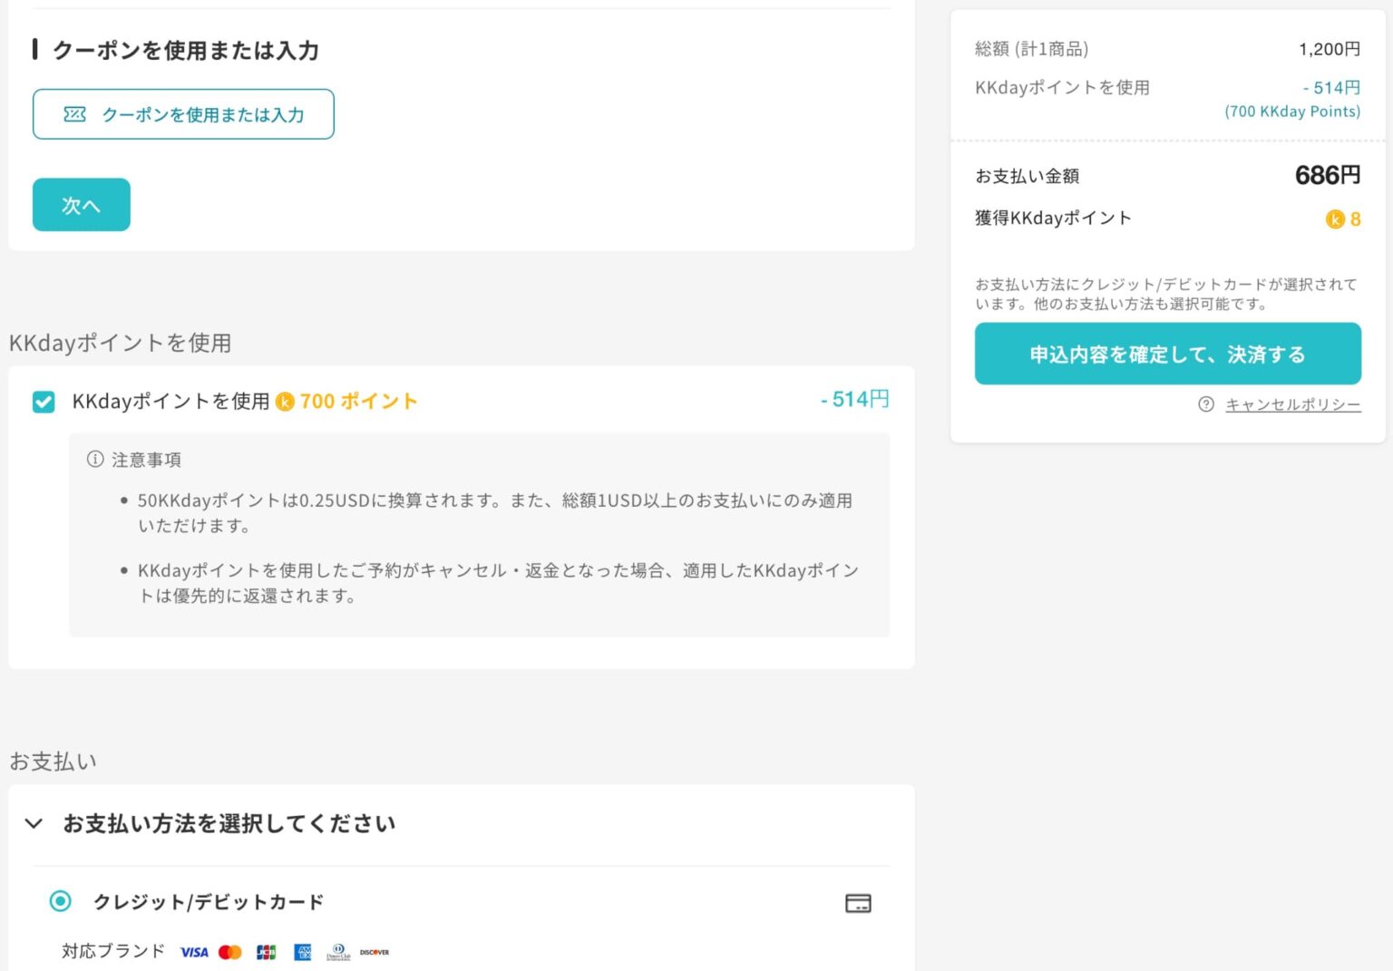
Task: Select the クレジット/デビットカード radio button
Action: [x=61, y=902]
